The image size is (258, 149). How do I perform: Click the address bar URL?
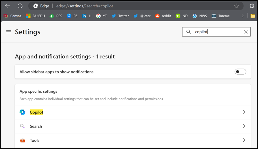pos(85,6)
